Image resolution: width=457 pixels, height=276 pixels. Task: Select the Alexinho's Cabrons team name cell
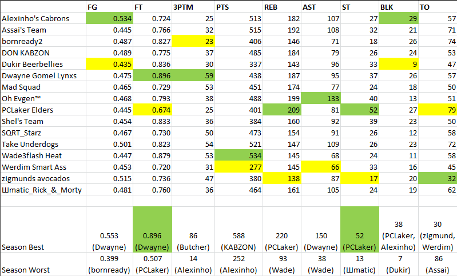43,18
